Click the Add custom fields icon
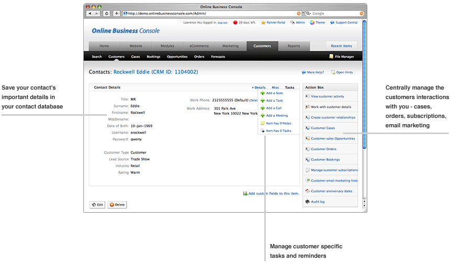Viewport: 450px width, 264px height. click(245, 193)
